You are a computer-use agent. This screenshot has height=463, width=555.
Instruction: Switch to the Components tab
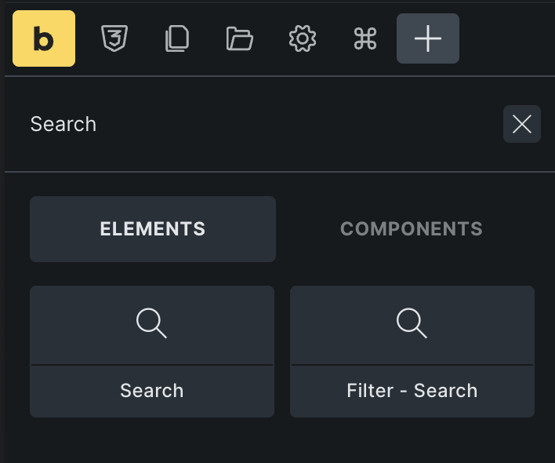click(412, 229)
